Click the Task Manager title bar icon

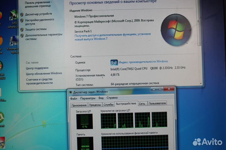point(70,92)
